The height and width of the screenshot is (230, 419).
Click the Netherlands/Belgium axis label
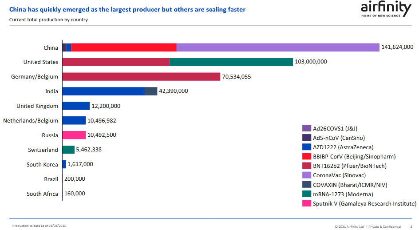[31, 121]
